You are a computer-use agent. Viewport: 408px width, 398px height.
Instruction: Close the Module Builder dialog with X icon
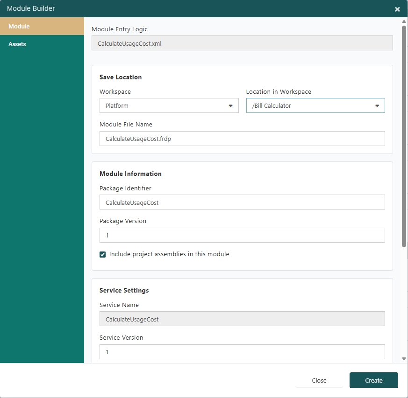point(397,9)
